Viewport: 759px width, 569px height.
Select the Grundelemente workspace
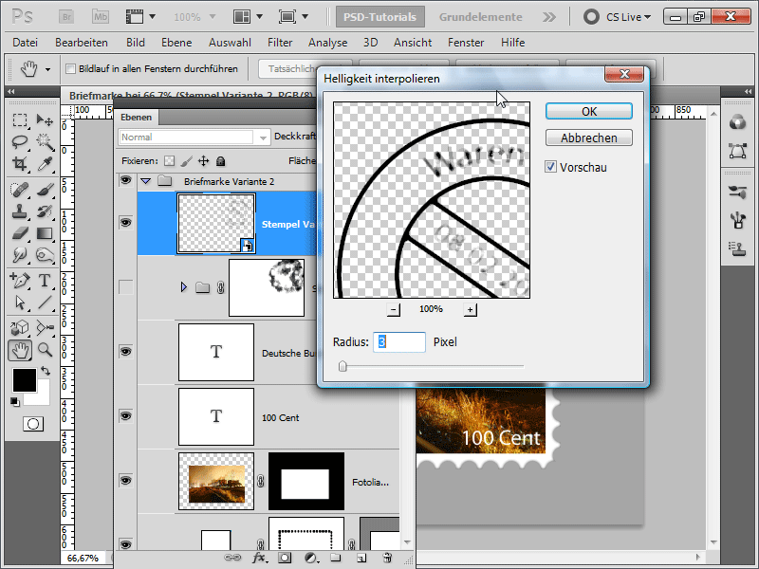[x=481, y=17]
